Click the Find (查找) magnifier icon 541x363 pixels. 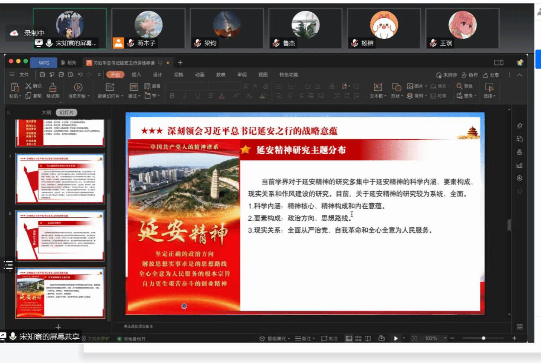(x=460, y=86)
